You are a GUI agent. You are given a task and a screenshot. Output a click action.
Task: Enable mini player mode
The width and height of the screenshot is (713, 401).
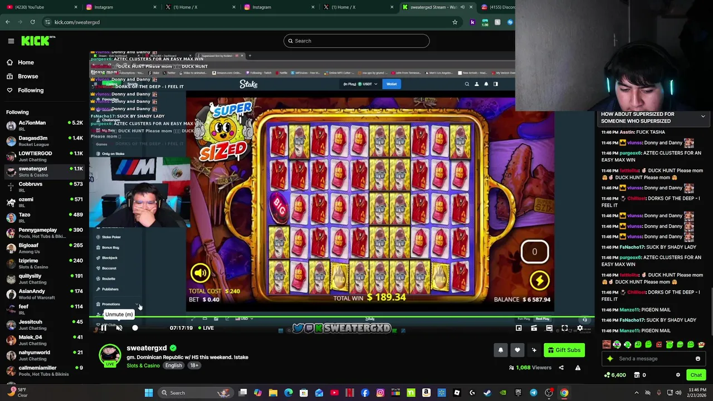[x=519, y=328]
